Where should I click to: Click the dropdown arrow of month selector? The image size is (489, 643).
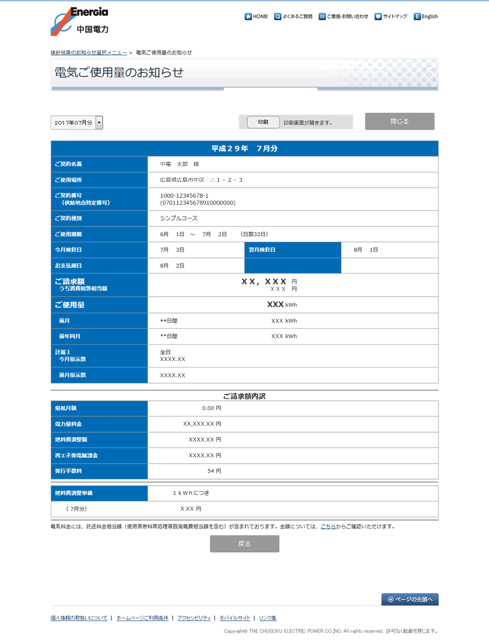coord(99,123)
